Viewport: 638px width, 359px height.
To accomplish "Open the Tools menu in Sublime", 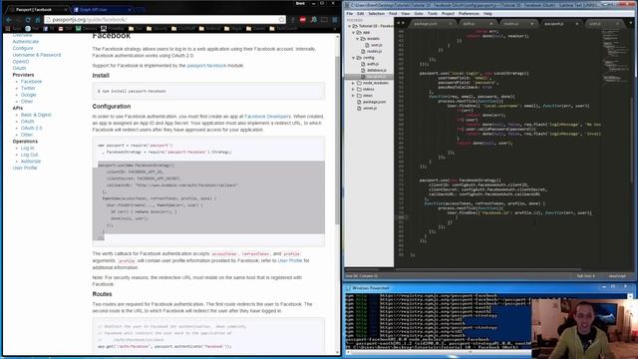I will [433, 13].
